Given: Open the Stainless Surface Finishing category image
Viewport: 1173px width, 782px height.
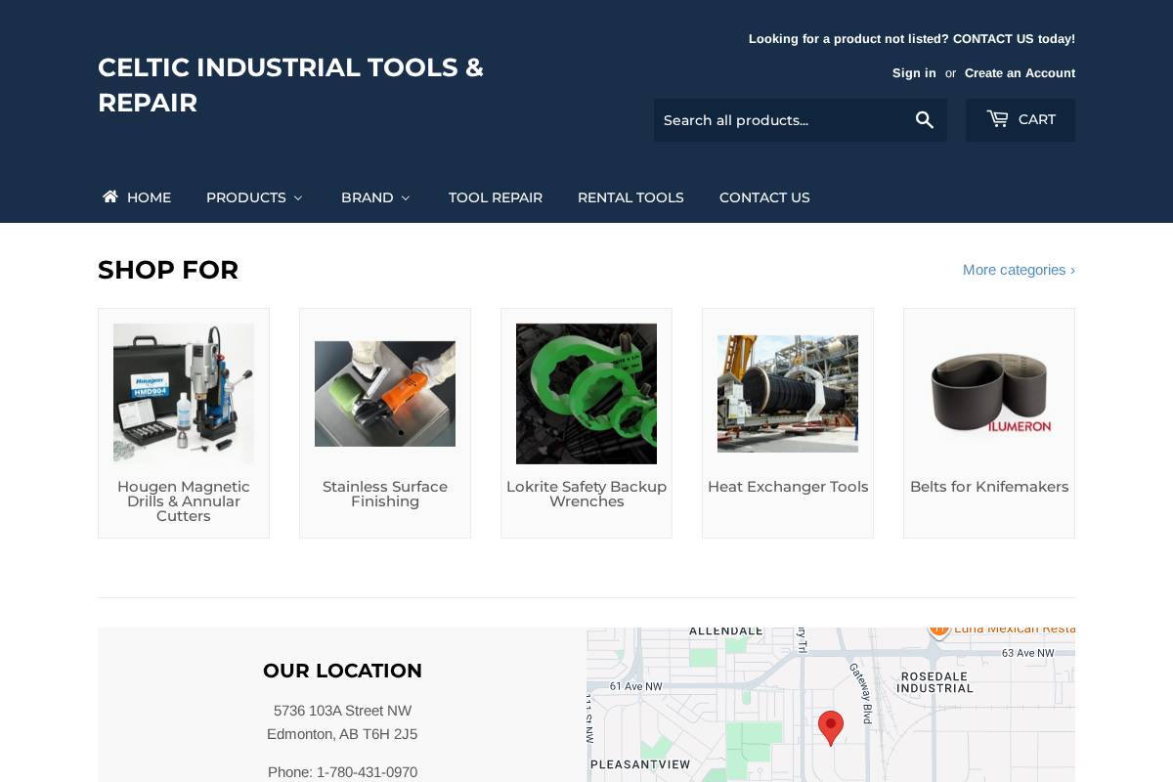Looking at the screenshot, I should click(x=384, y=393).
